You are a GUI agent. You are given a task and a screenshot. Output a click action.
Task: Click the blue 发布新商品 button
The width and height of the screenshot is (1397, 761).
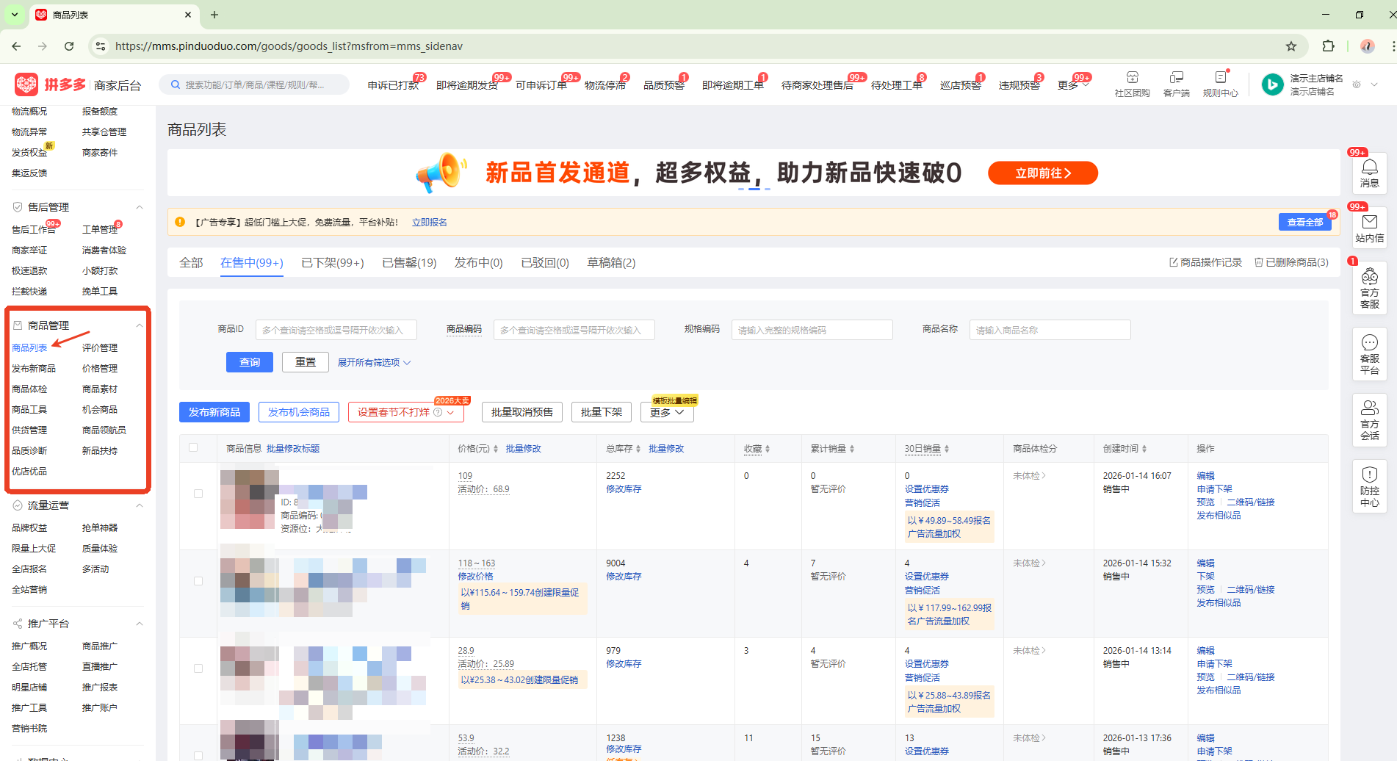click(x=214, y=412)
